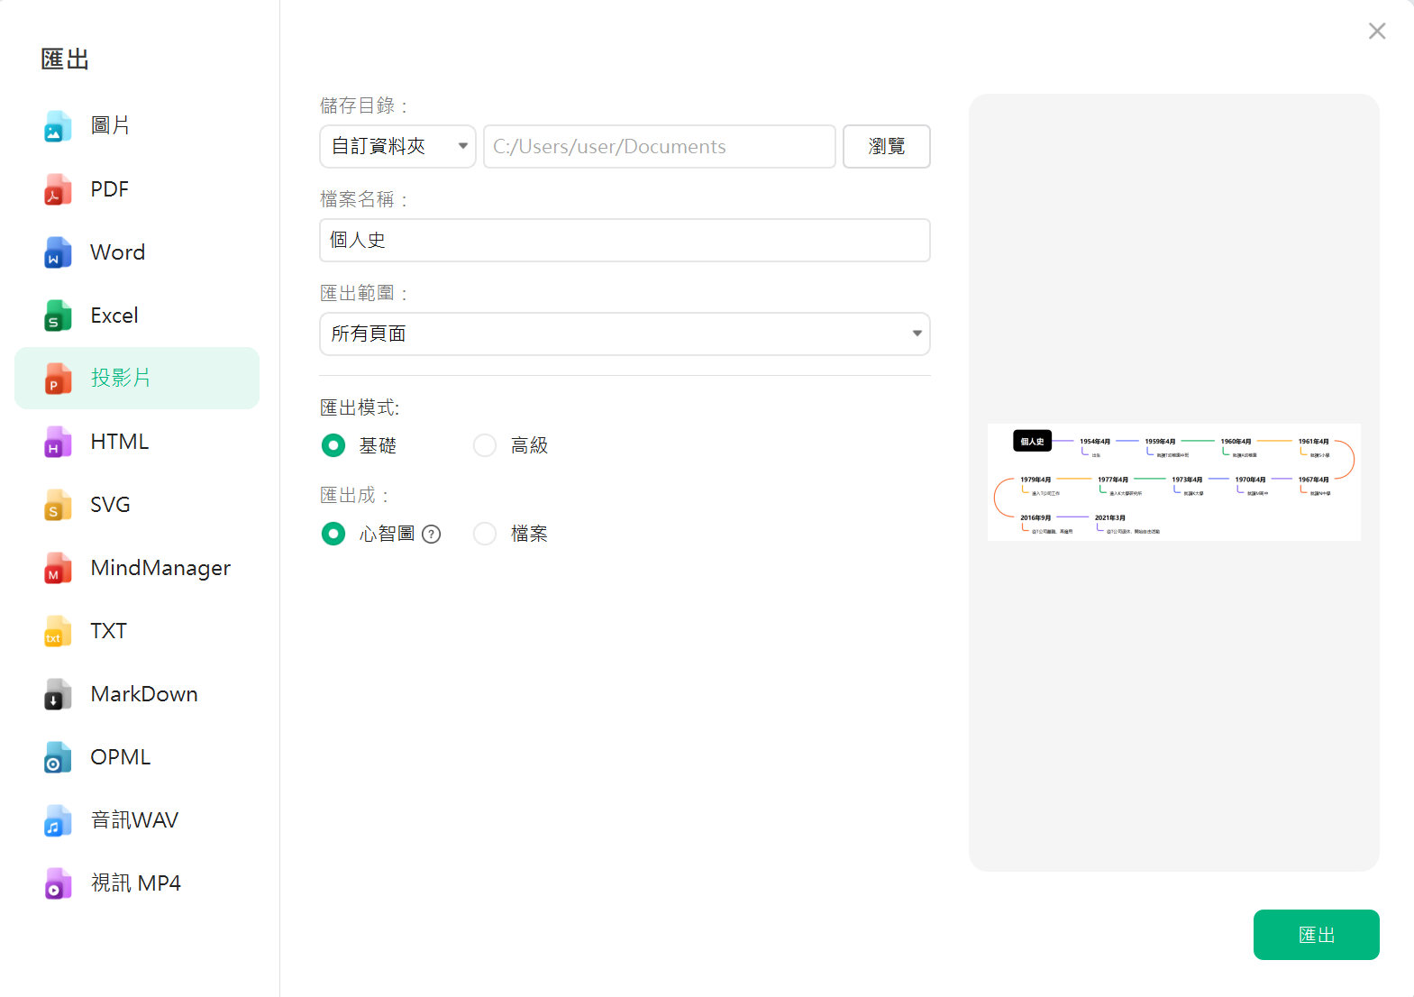Click the green 匯出 button

point(1316,935)
